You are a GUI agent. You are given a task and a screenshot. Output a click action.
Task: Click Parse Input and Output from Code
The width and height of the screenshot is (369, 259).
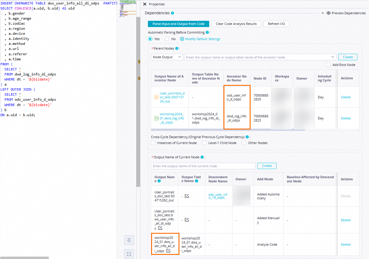(x=179, y=24)
